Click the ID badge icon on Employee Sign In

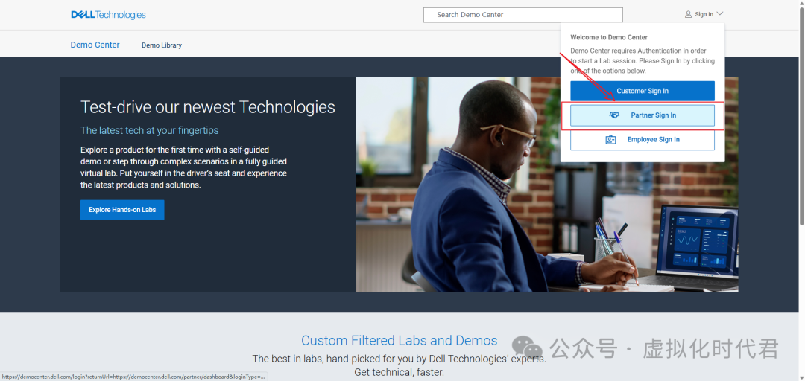pyautogui.click(x=610, y=139)
